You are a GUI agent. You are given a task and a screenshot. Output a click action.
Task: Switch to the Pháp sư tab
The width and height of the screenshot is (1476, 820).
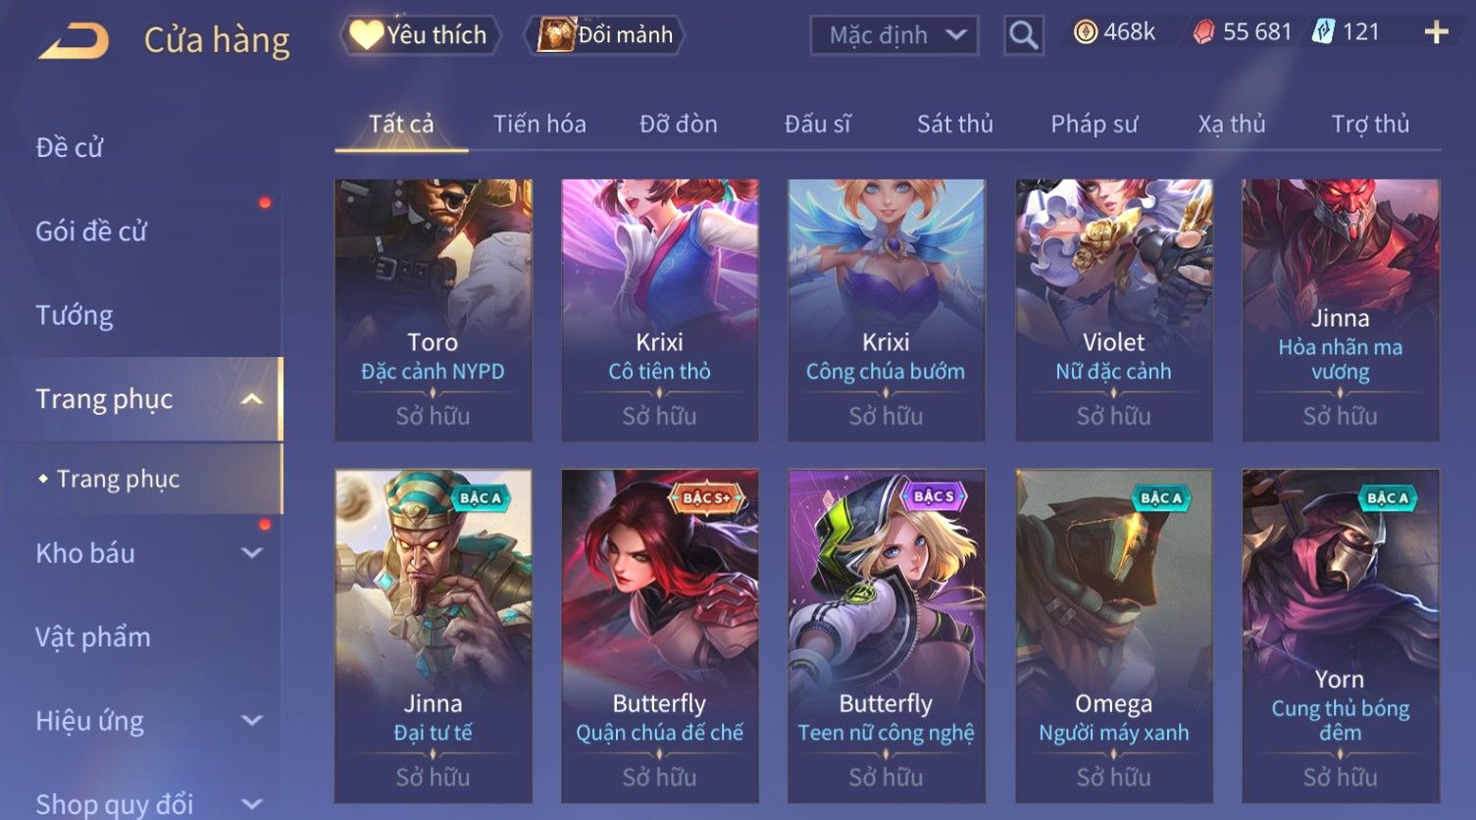click(x=1094, y=125)
